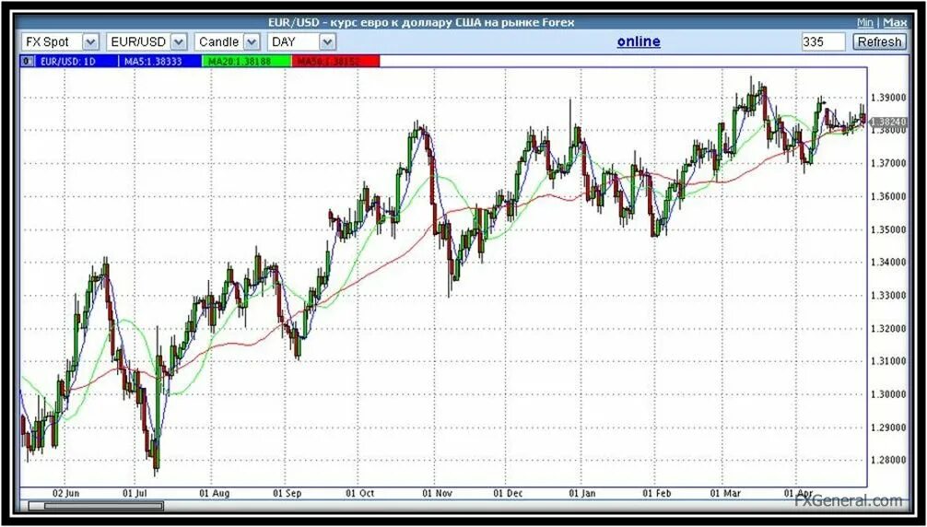Open the EUR/USD currency pair dropdown
The image size is (927, 527).
[147, 42]
